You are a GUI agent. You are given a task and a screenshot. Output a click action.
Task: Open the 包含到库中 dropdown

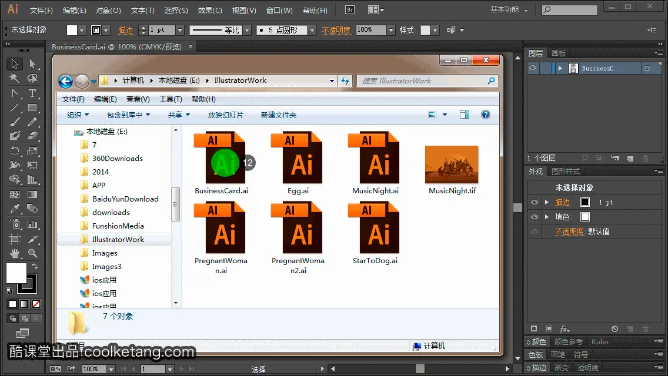pos(129,115)
